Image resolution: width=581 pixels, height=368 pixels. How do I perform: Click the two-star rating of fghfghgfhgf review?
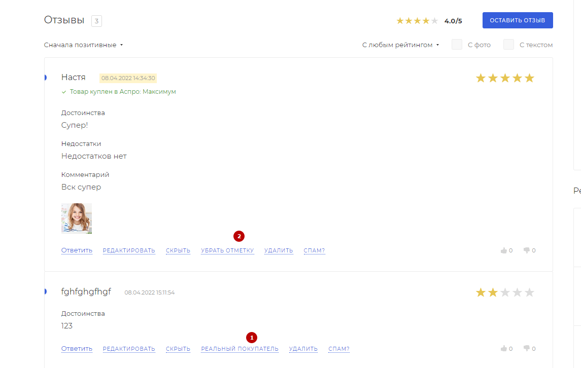tap(505, 292)
